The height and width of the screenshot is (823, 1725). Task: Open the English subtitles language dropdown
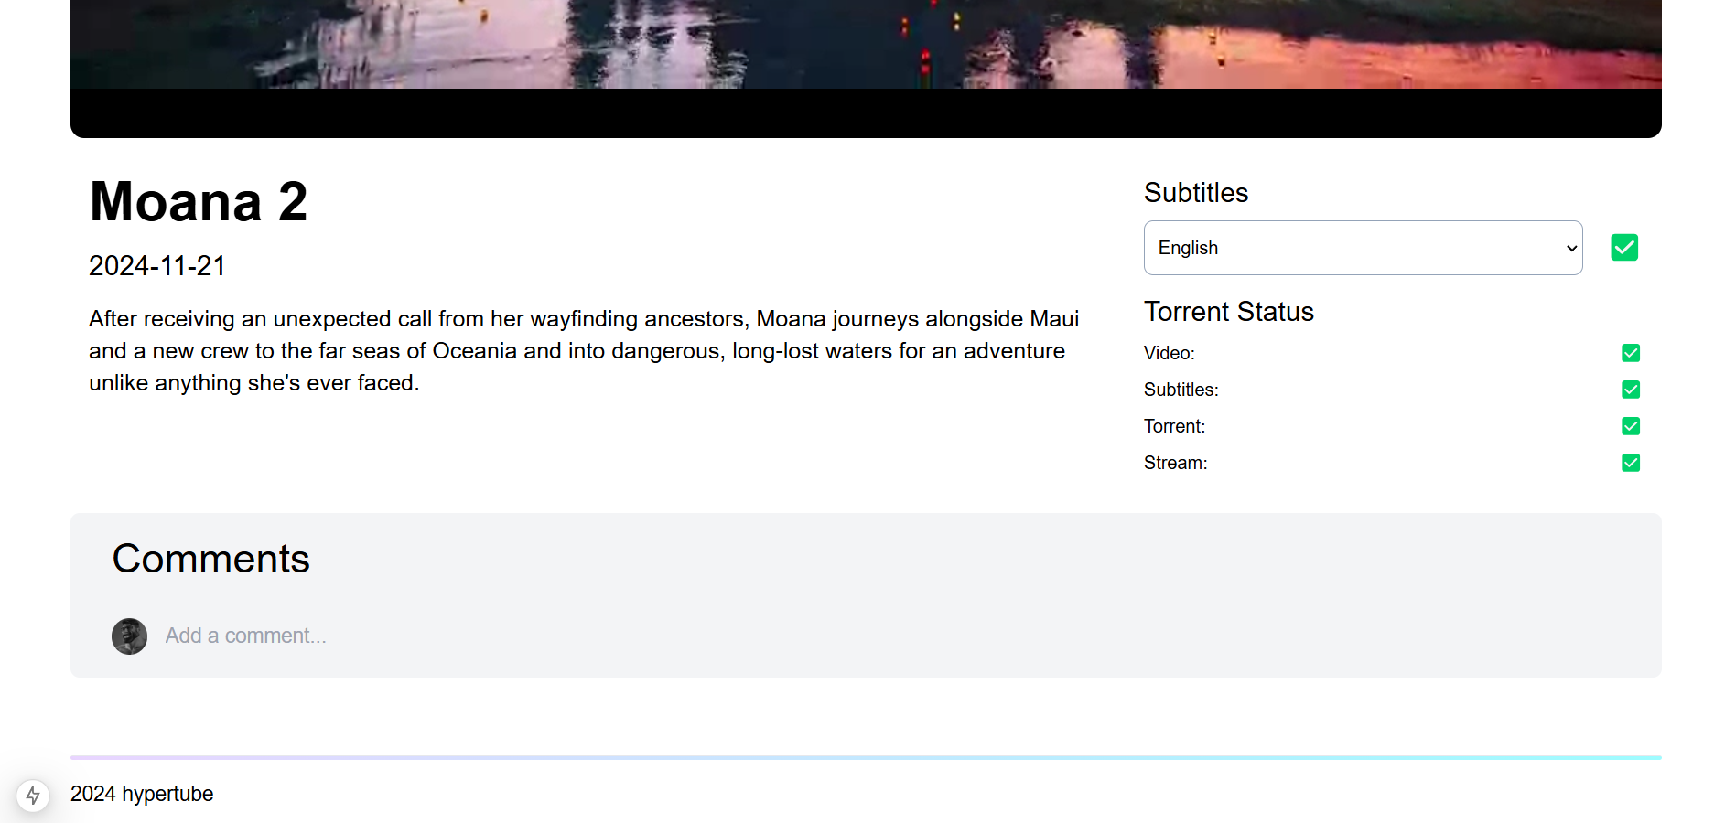1363,248
